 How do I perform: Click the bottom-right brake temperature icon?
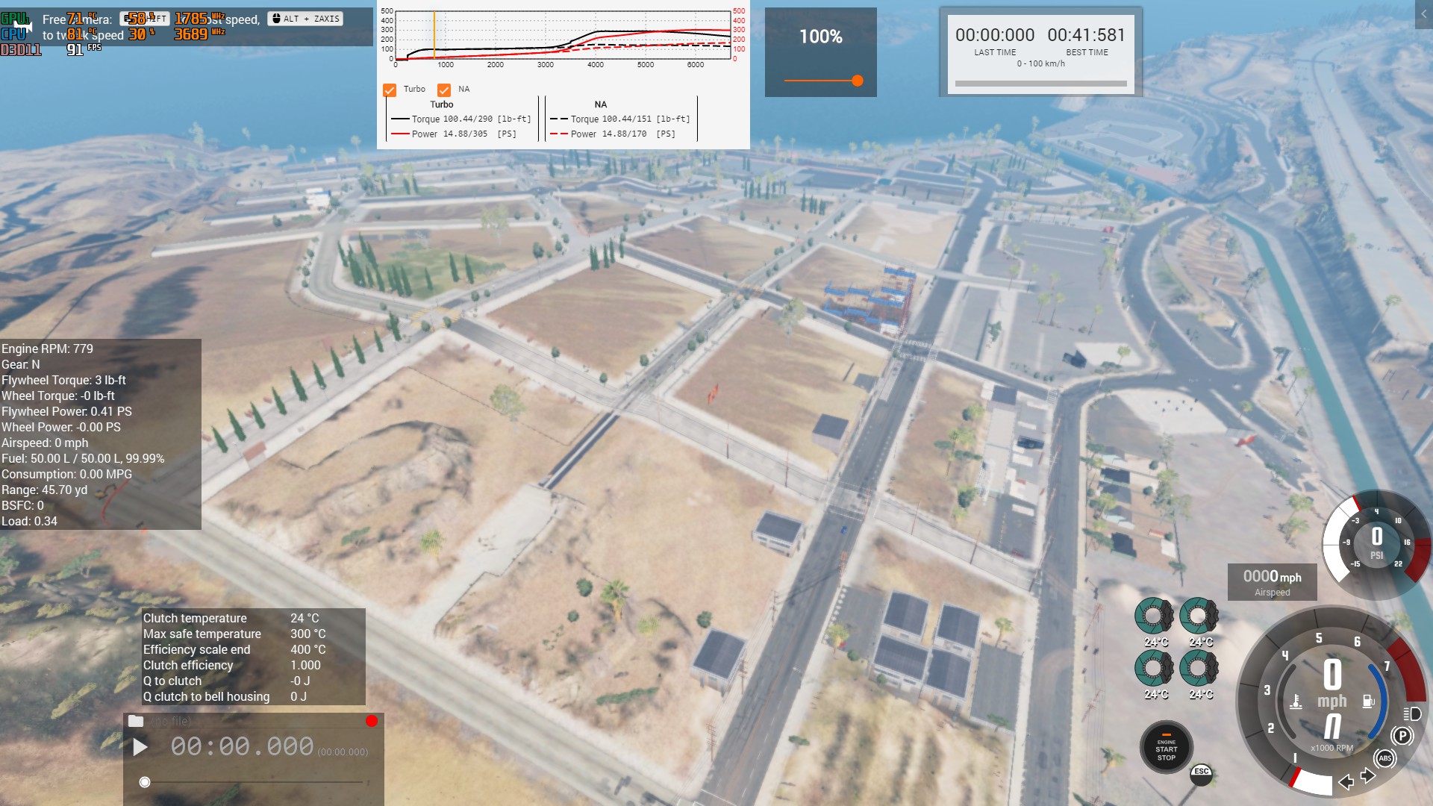(1199, 669)
